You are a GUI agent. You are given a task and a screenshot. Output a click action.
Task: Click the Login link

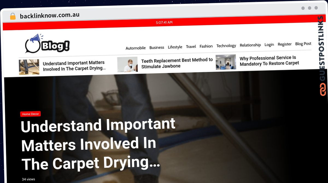pyautogui.click(x=269, y=45)
